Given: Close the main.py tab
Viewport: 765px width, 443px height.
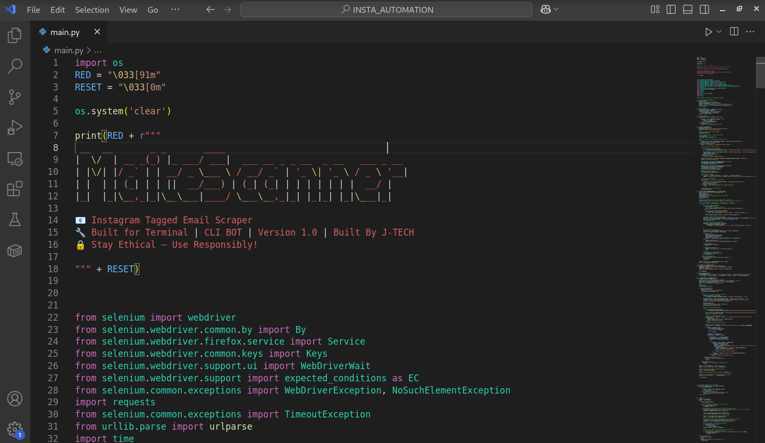Looking at the screenshot, I should (x=97, y=32).
